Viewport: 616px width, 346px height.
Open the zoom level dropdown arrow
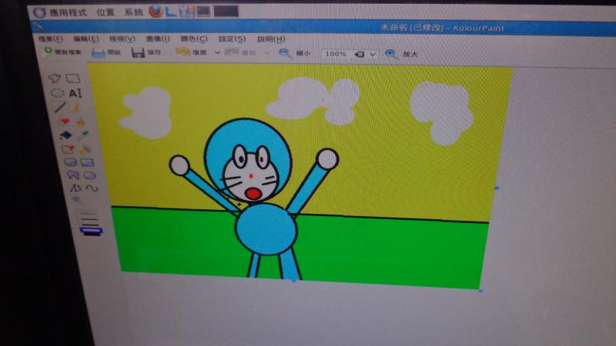pyautogui.click(x=373, y=54)
